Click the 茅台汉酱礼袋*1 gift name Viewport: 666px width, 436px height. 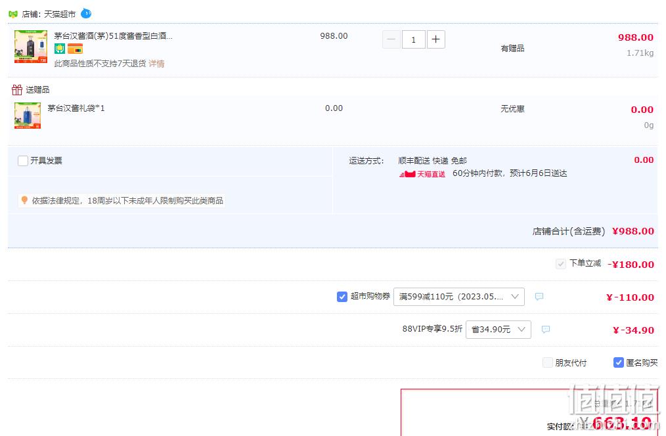76,108
